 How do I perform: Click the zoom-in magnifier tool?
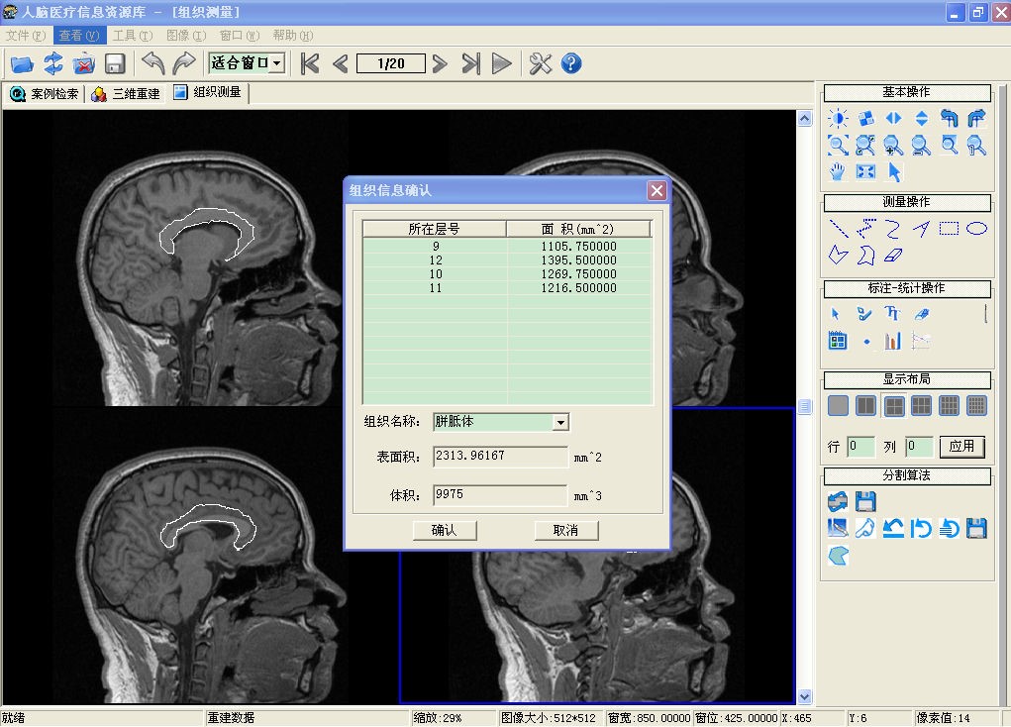[x=893, y=146]
